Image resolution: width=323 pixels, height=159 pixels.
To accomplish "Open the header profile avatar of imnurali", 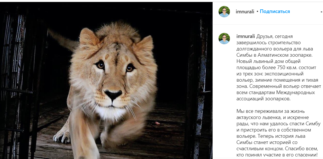I will pyautogui.click(x=224, y=12).
